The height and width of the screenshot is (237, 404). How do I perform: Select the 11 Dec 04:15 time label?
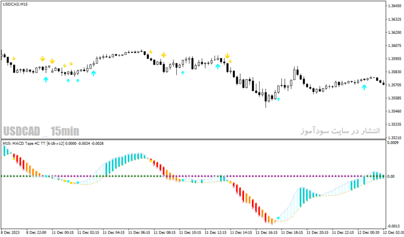[114, 232]
